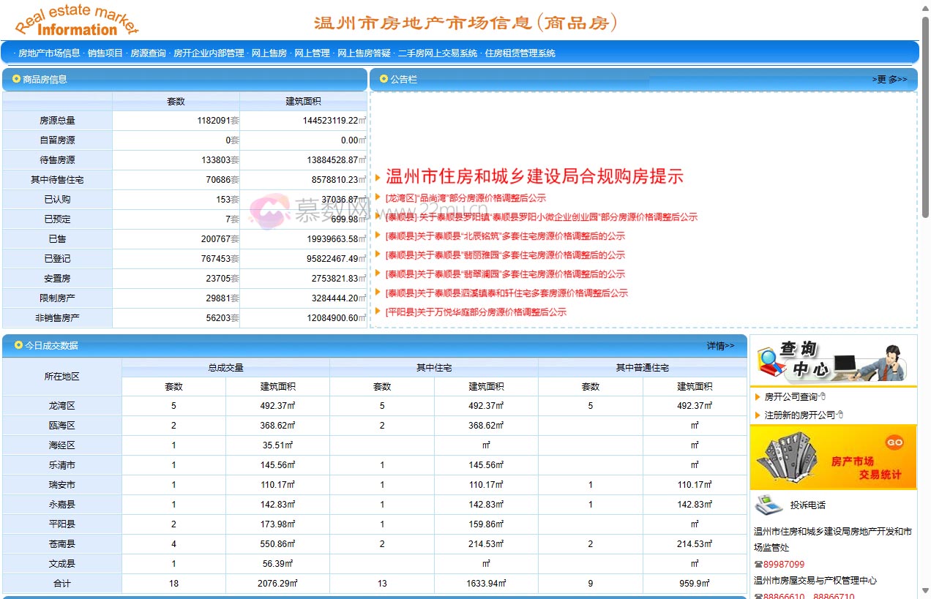Click the down arrow at sidebar bottom

(x=924, y=590)
